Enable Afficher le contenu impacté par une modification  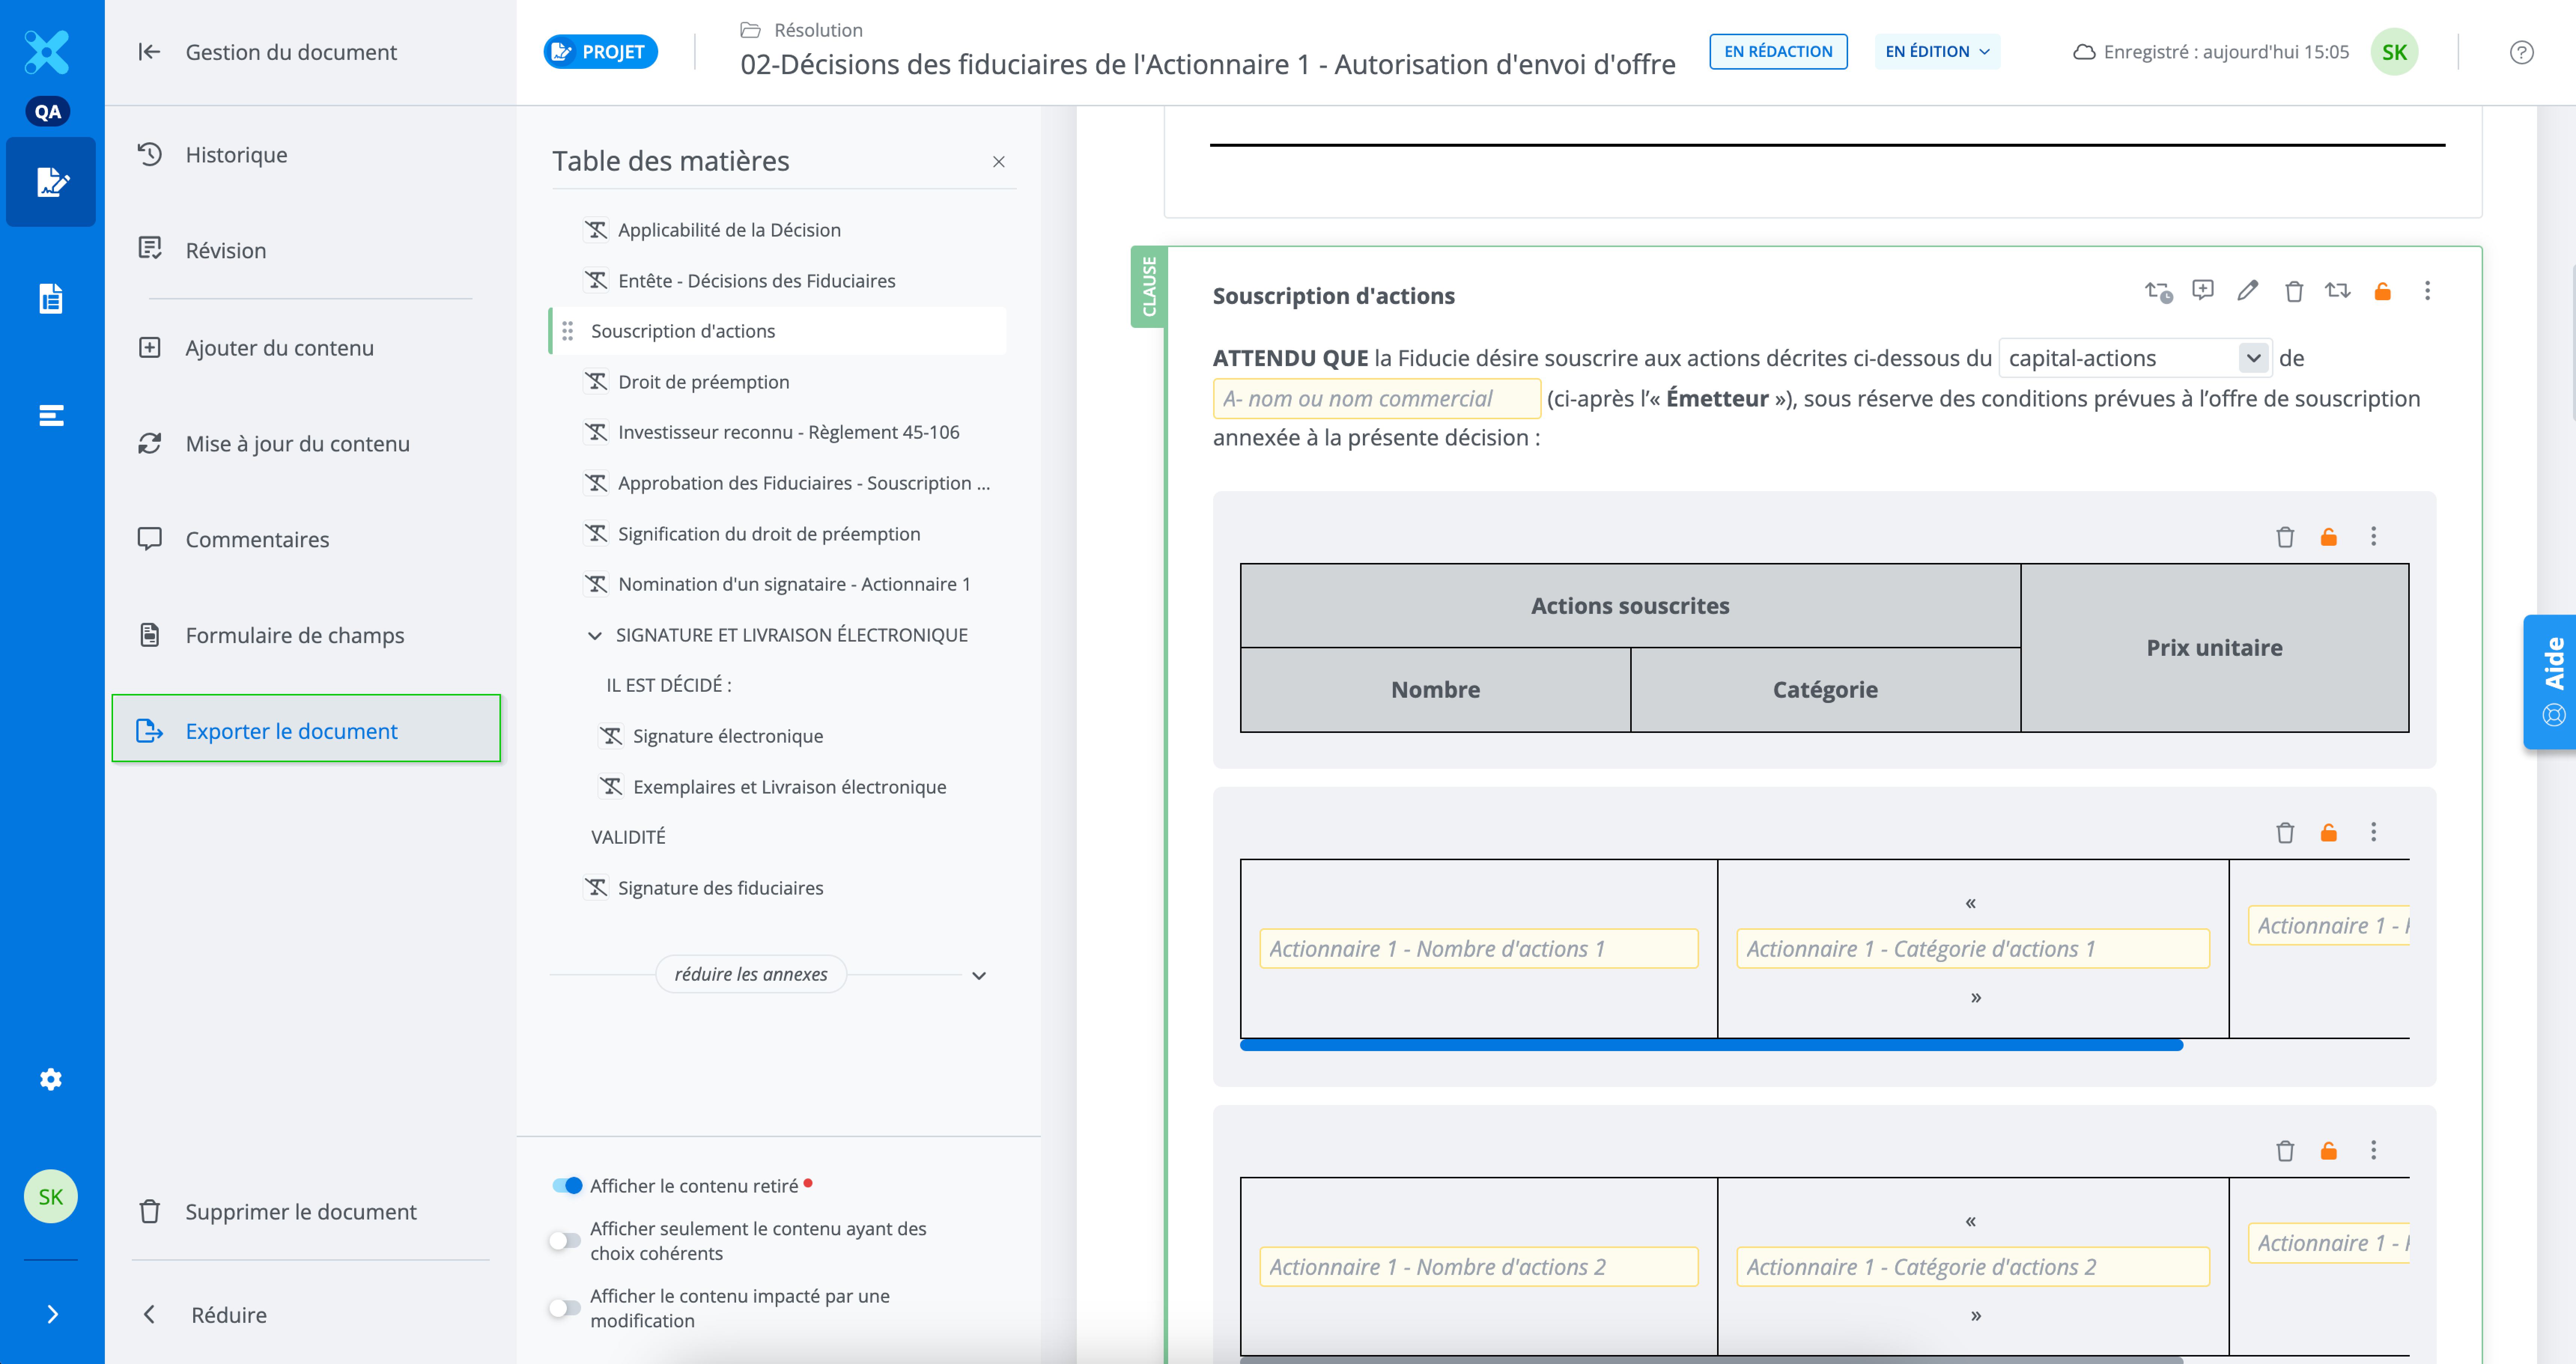click(565, 1307)
